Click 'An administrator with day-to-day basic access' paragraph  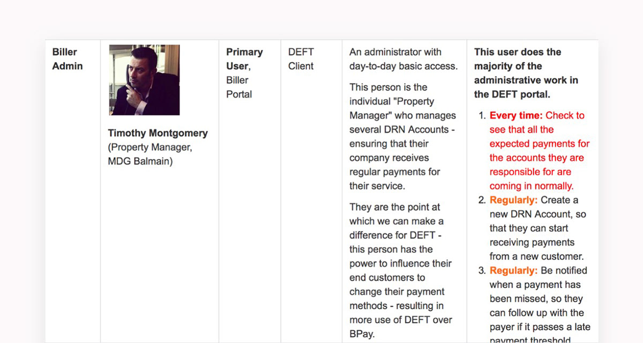point(403,59)
